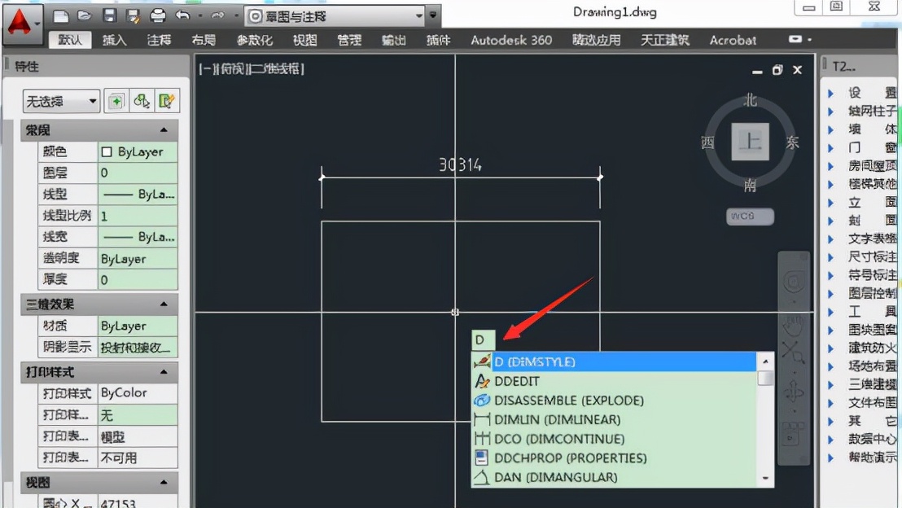Image resolution: width=902 pixels, height=508 pixels.
Task: Click the Quick Select icon in Properties
Action: point(167,101)
